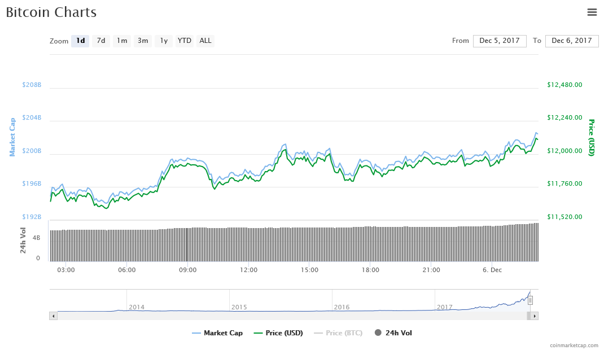Image resolution: width=604 pixels, height=350 pixels.
Task: Click the navigator scrollbar right arrow
Action: (534, 316)
